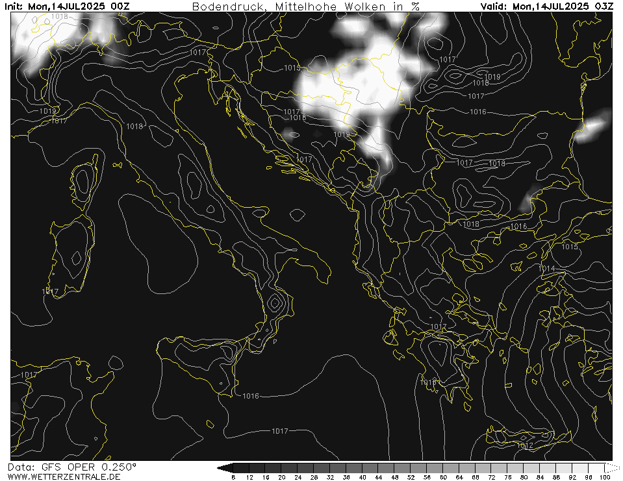Click the black left arrow of the legend
623x481 pixels.
pyautogui.click(x=225, y=468)
